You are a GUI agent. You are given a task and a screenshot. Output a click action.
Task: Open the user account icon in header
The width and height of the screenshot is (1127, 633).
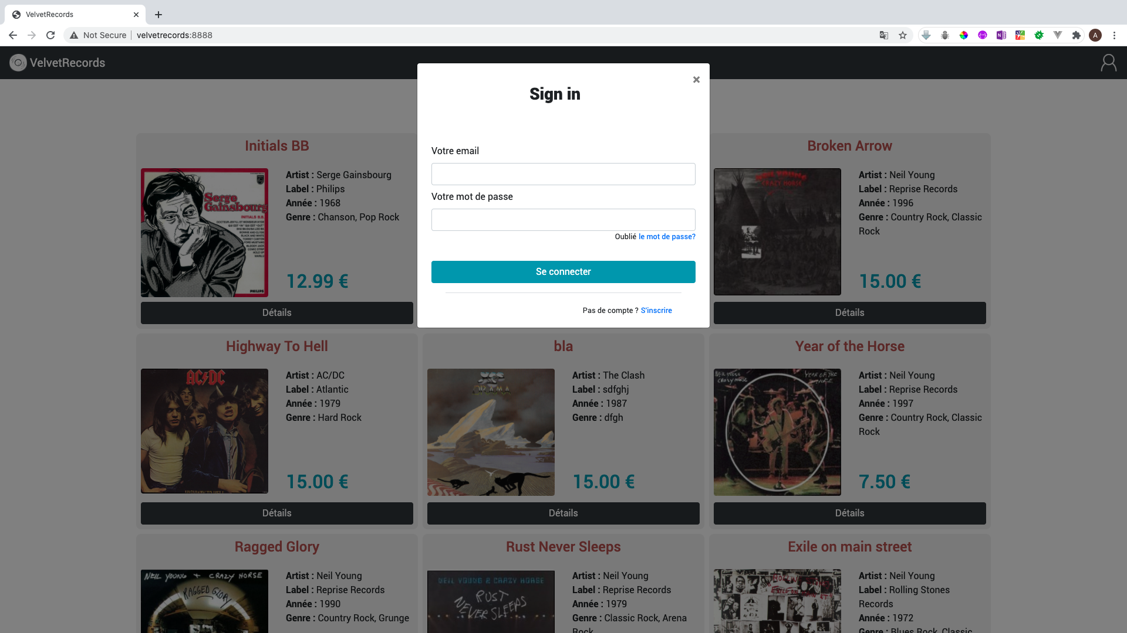(1108, 63)
